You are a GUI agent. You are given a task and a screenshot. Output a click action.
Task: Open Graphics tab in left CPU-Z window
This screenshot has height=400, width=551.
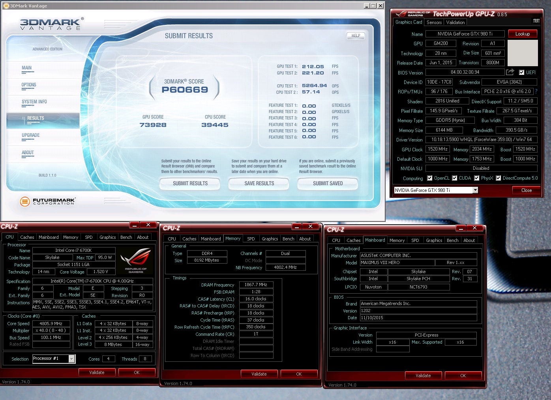click(108, 237)
